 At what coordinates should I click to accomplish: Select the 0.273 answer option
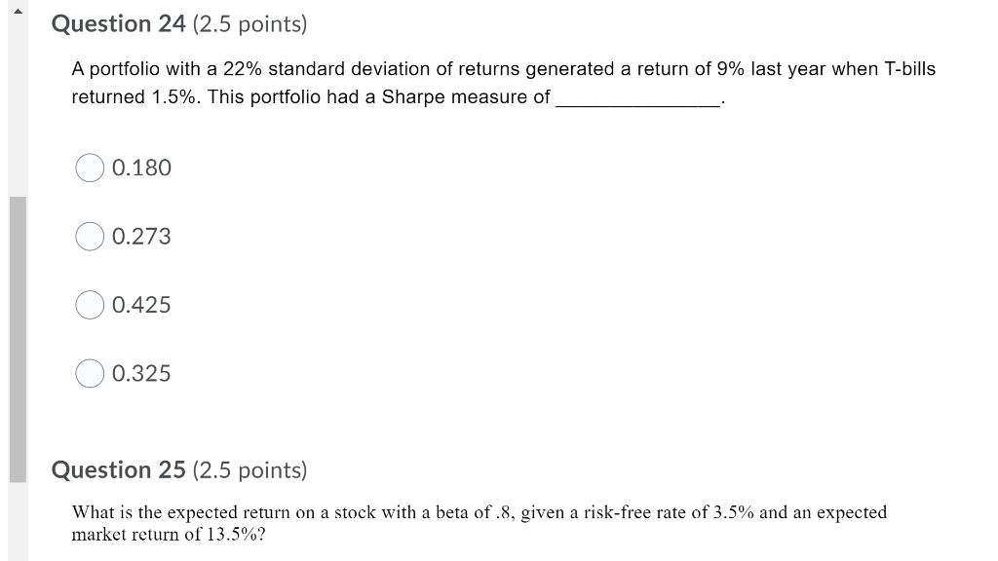tap(140, 236)
